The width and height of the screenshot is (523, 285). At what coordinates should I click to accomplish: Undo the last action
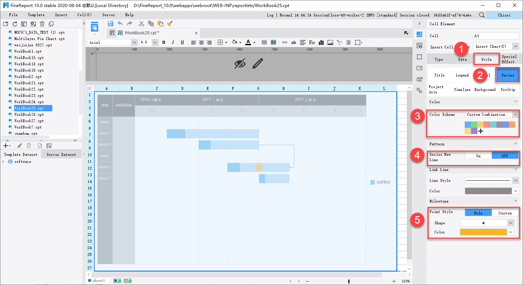coord(120,24)
